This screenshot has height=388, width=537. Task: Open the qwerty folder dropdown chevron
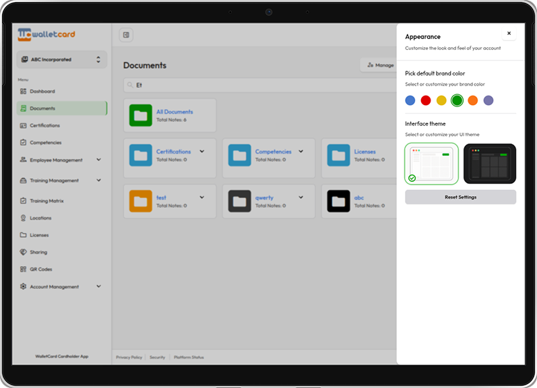[x=301, y=197]
